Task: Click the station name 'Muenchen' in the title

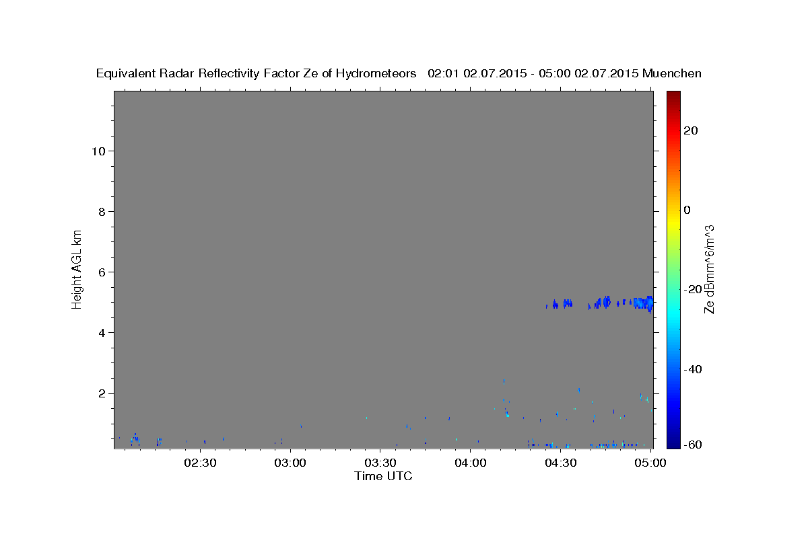Action: coord(672,74)
